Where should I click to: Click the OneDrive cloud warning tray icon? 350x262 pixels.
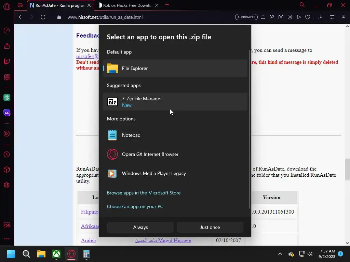click(x=291, y=254)
